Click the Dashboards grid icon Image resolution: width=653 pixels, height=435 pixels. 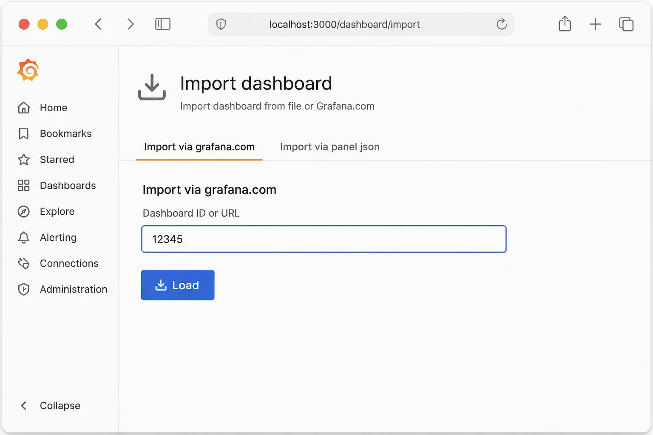pos(24,186)
